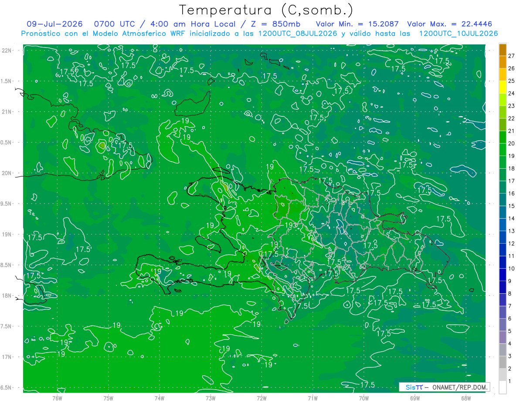Click color scale value "13"
Viewport: 523px width, 404px height.
tap(512, 231)
